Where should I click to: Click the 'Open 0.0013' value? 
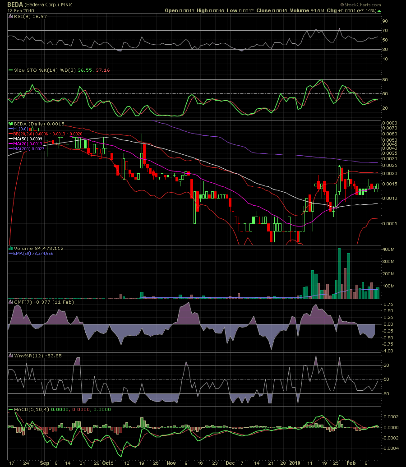click(x=180, y=10)
